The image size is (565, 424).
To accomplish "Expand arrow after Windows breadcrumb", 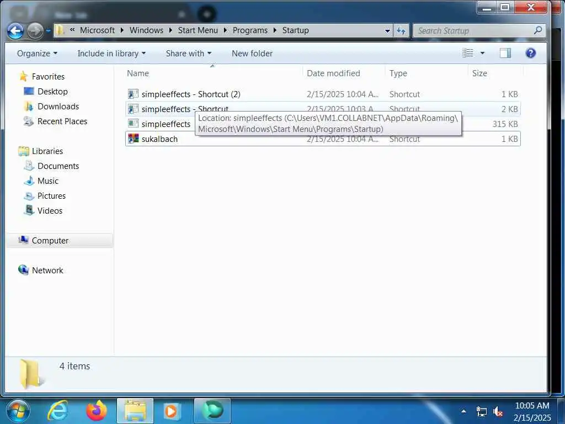I will [170, 30].
